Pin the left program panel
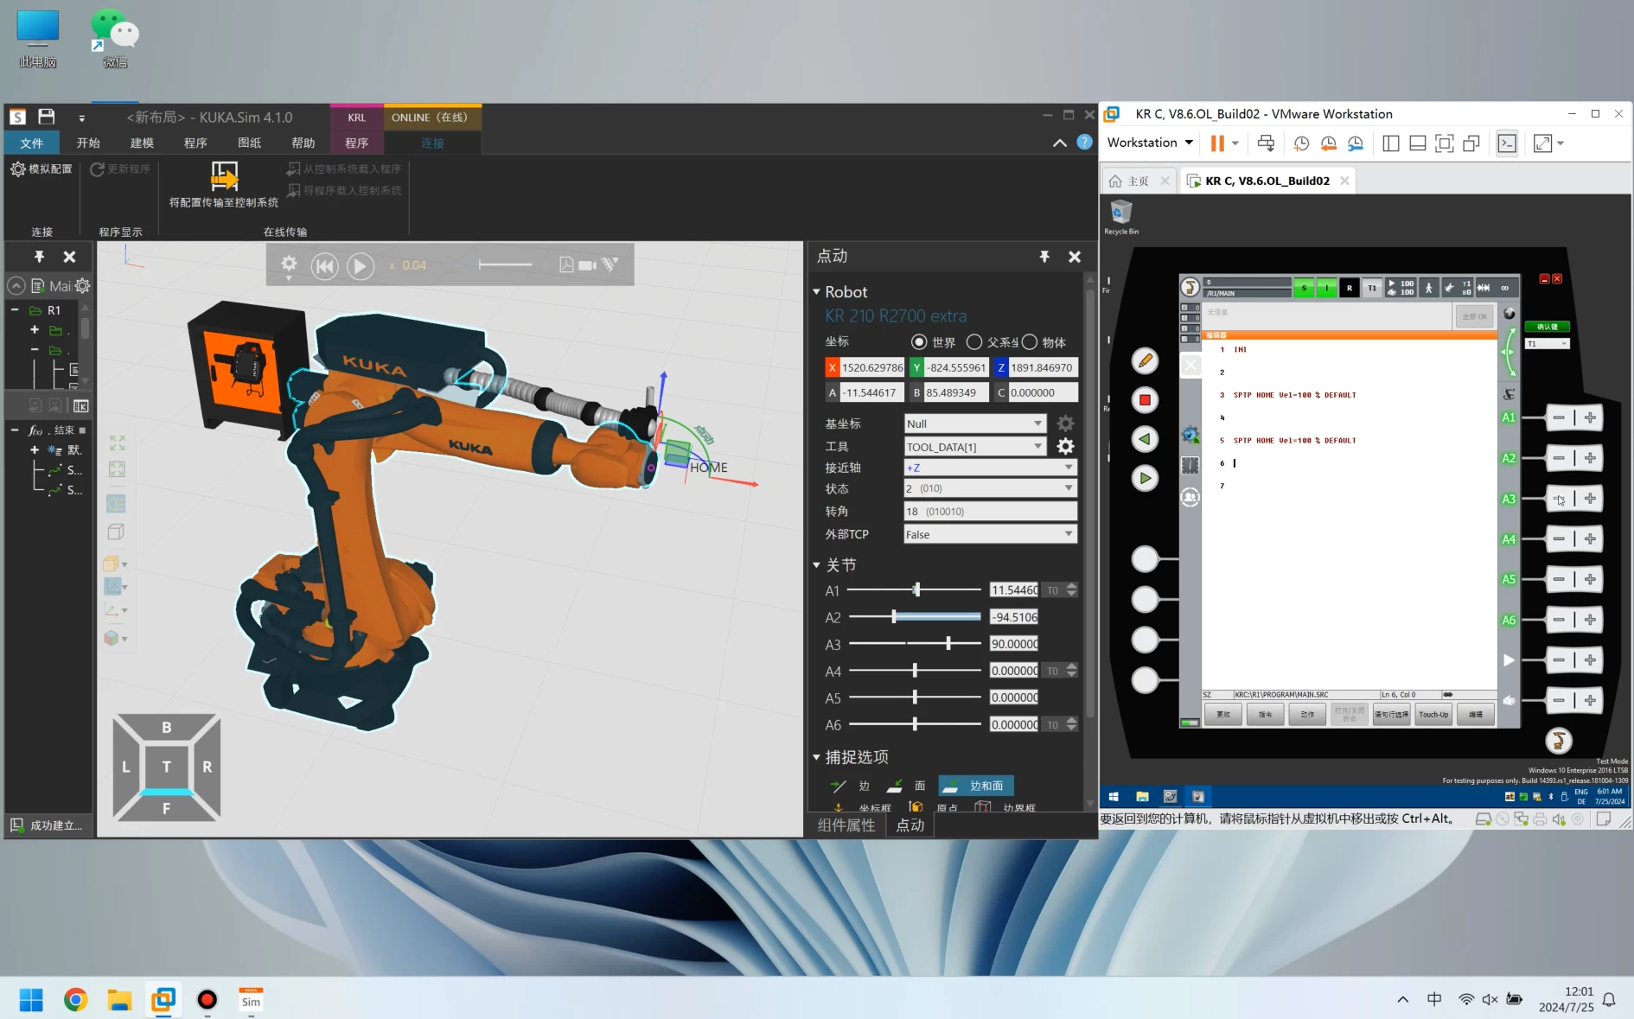1634x1019 pixels. (39, 257)
